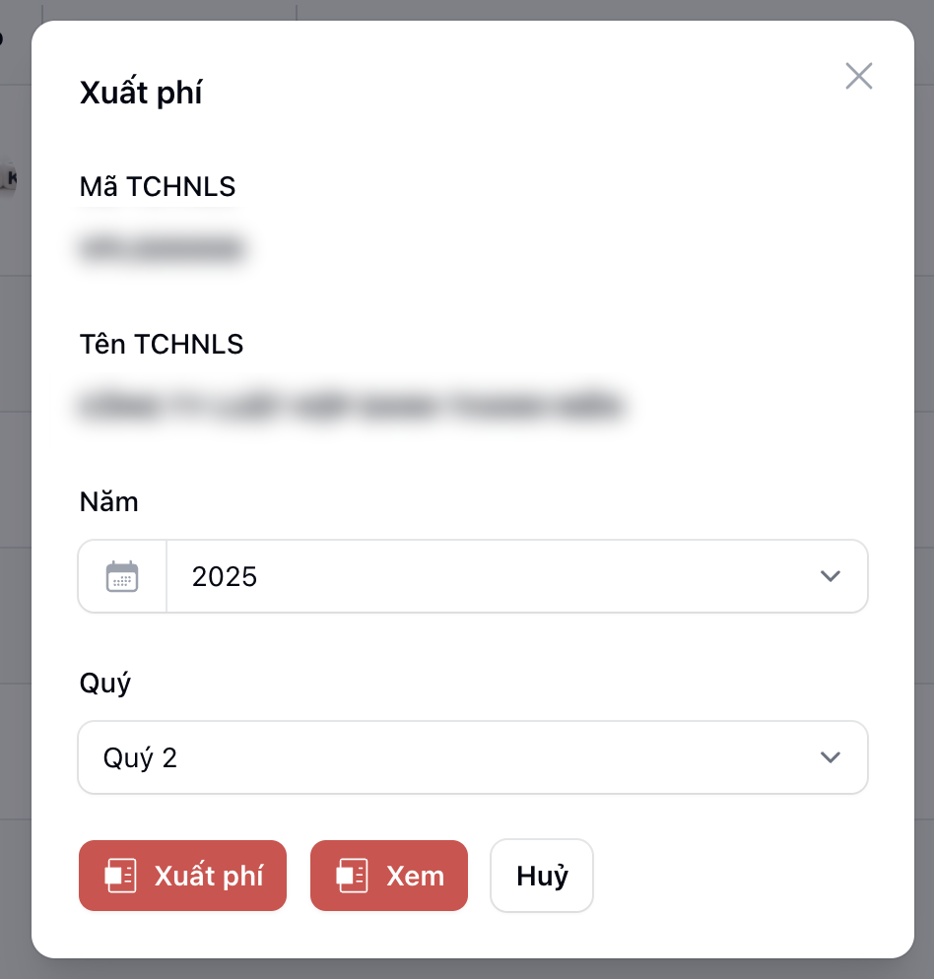This screenshot has width=934, height=979.
Task: Click the dimmed backdrop outside the dialog
Action: click(x=14, y=492)
